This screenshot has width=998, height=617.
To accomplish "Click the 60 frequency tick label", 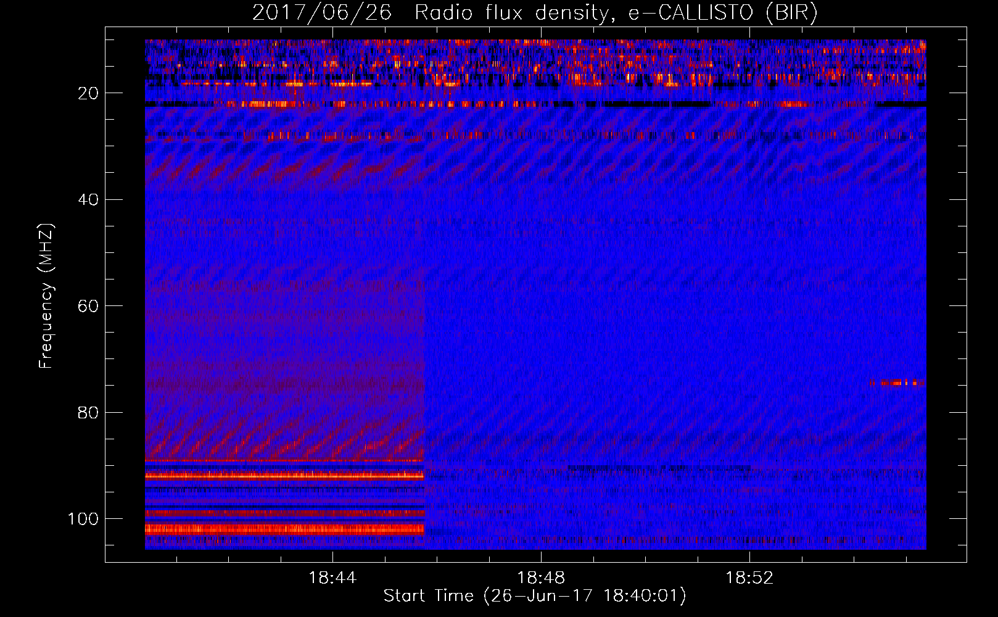I will click(x=89, y=306).
